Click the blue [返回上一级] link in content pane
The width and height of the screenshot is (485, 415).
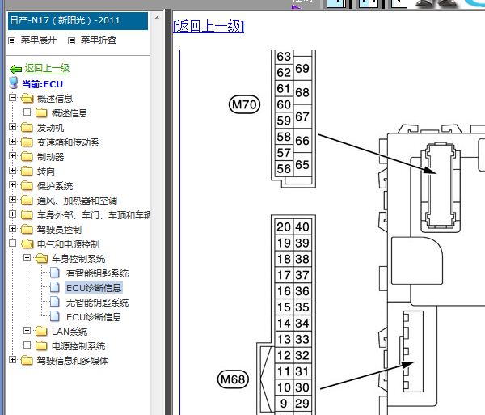coord(209,26)
